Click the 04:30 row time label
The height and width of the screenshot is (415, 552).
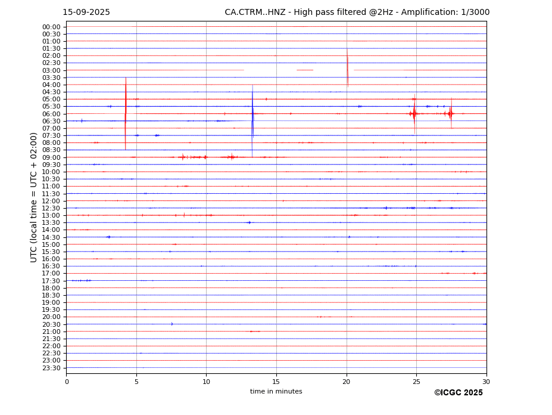[x=51, y=92]
